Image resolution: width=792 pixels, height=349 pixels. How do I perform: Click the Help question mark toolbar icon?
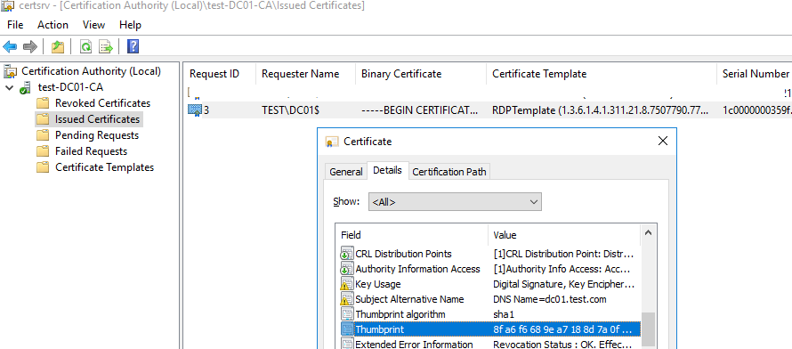tap(133, 47)
